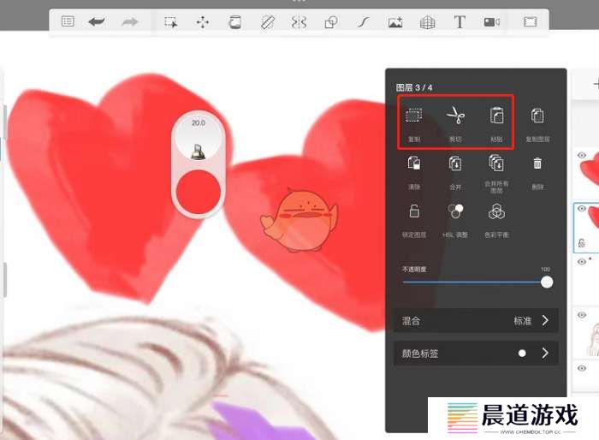Click the opacity (不透明度) slider handle
Viewport: 599px width, 440px height.
pos(547,282)
